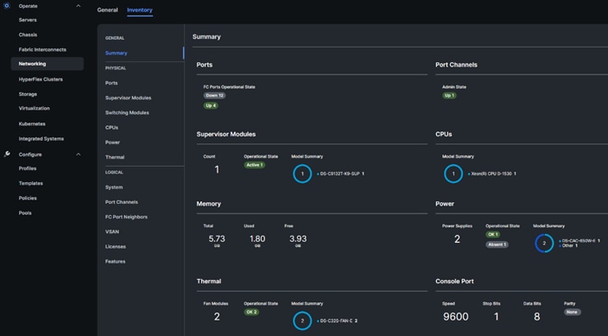Screen dimensions: 608x336
Task: Click the Data Bits value 8
Action: 536,317
